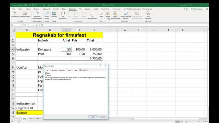This screenshot has height=123, width=219.
Task: Click the horizontal scrollbar at bottom
Action: pos(166,119)
